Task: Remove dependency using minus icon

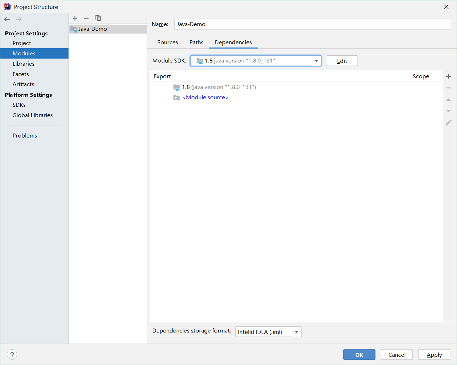Action: pyautogui.click(x=448, y=88)
